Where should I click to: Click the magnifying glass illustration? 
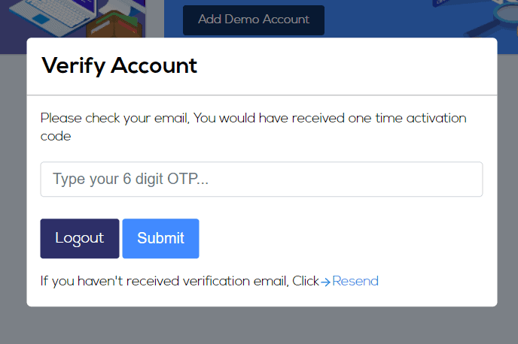[x=505, y=17]
